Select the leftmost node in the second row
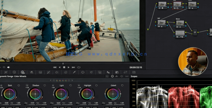This screenshot has width=212, height=108. (162, 24)
